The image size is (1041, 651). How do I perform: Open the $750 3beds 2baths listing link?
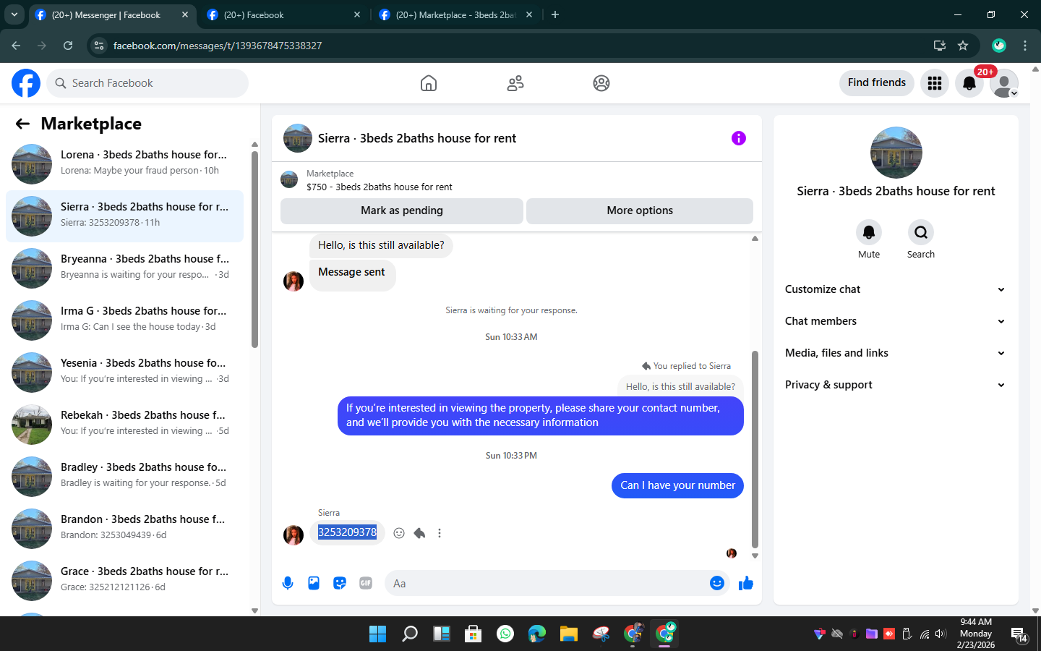coord(380,187)
